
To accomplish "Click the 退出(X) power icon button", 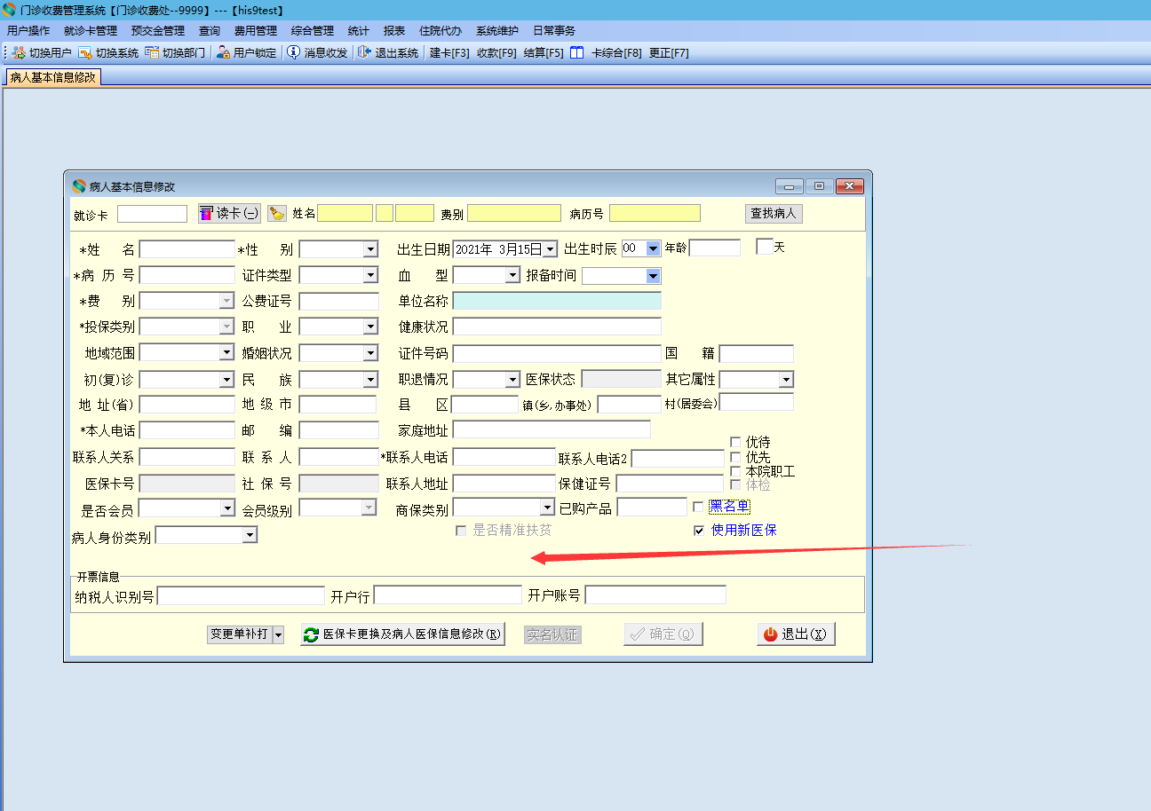I will coord(796,634).
